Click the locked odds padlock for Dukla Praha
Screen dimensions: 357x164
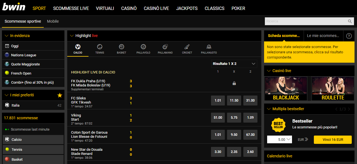234,83
